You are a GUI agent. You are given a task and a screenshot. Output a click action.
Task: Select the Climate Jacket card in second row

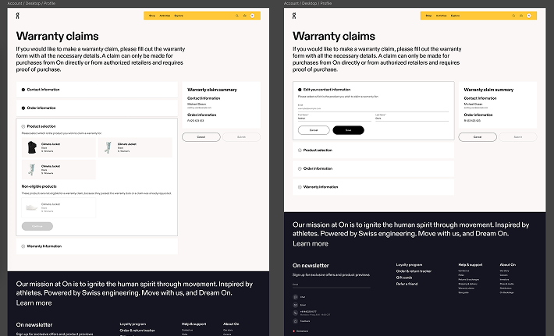[59, 169]
